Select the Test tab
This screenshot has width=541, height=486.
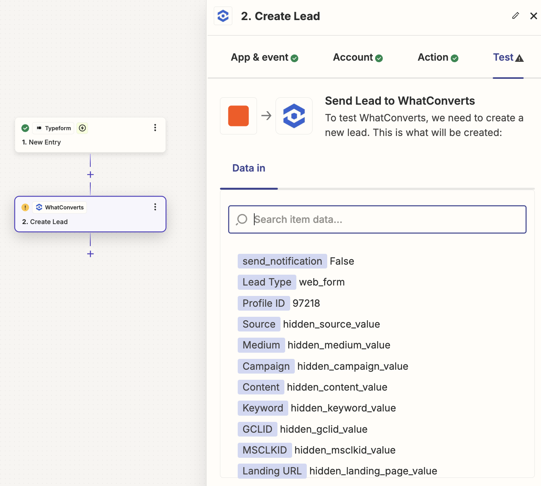508,57
